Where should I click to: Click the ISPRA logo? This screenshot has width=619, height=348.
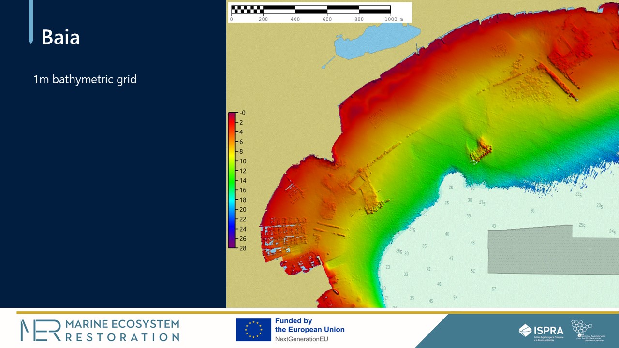[541, 331]
